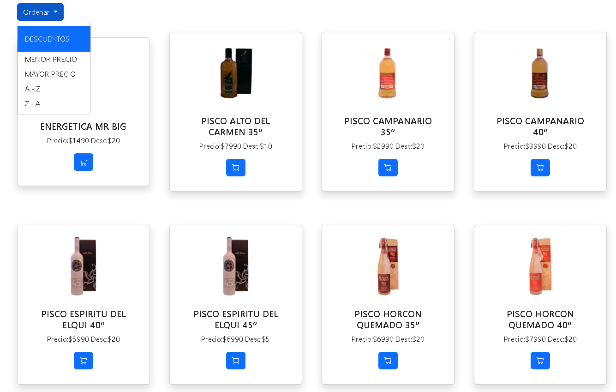Sort products by MENOR PRECIO
Viewport: 616px width, 392px height.
click(51, 59)
